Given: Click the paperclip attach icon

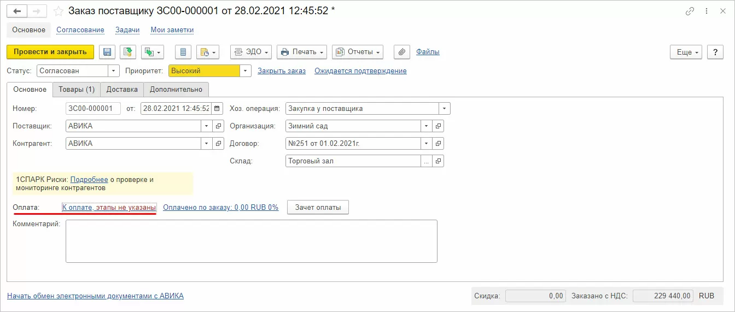Looking at the screenshot, I should click(x=402, y=52).
